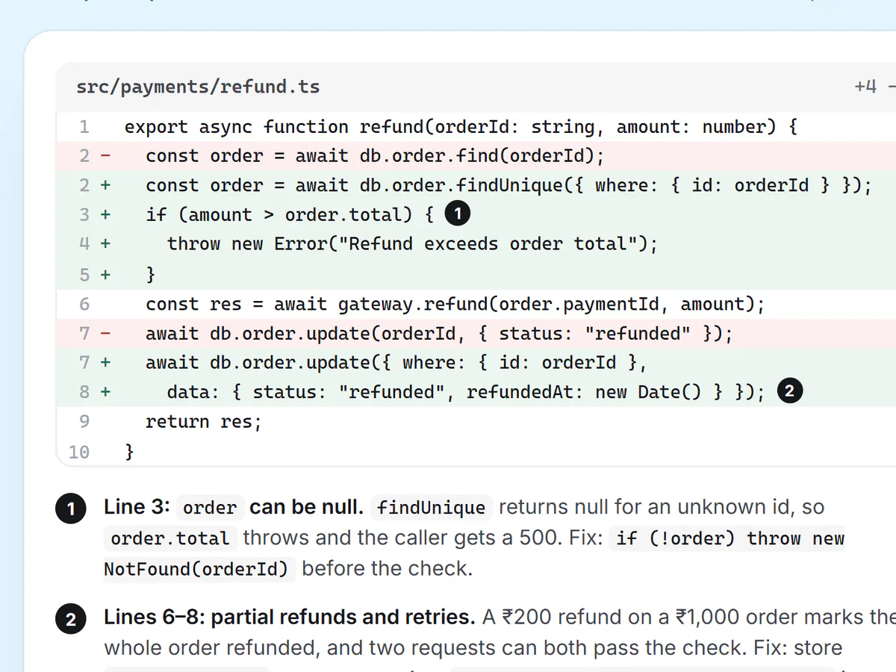This screenshot has width=896, height=672.
Task: Select removed line with db.order.find(orderId)
Action: [x=375, y=156]
